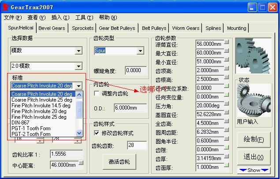Toggle the green square beside 径向变位量
The width and height of the screenshot is (280, 179).
tap(227, 95)
